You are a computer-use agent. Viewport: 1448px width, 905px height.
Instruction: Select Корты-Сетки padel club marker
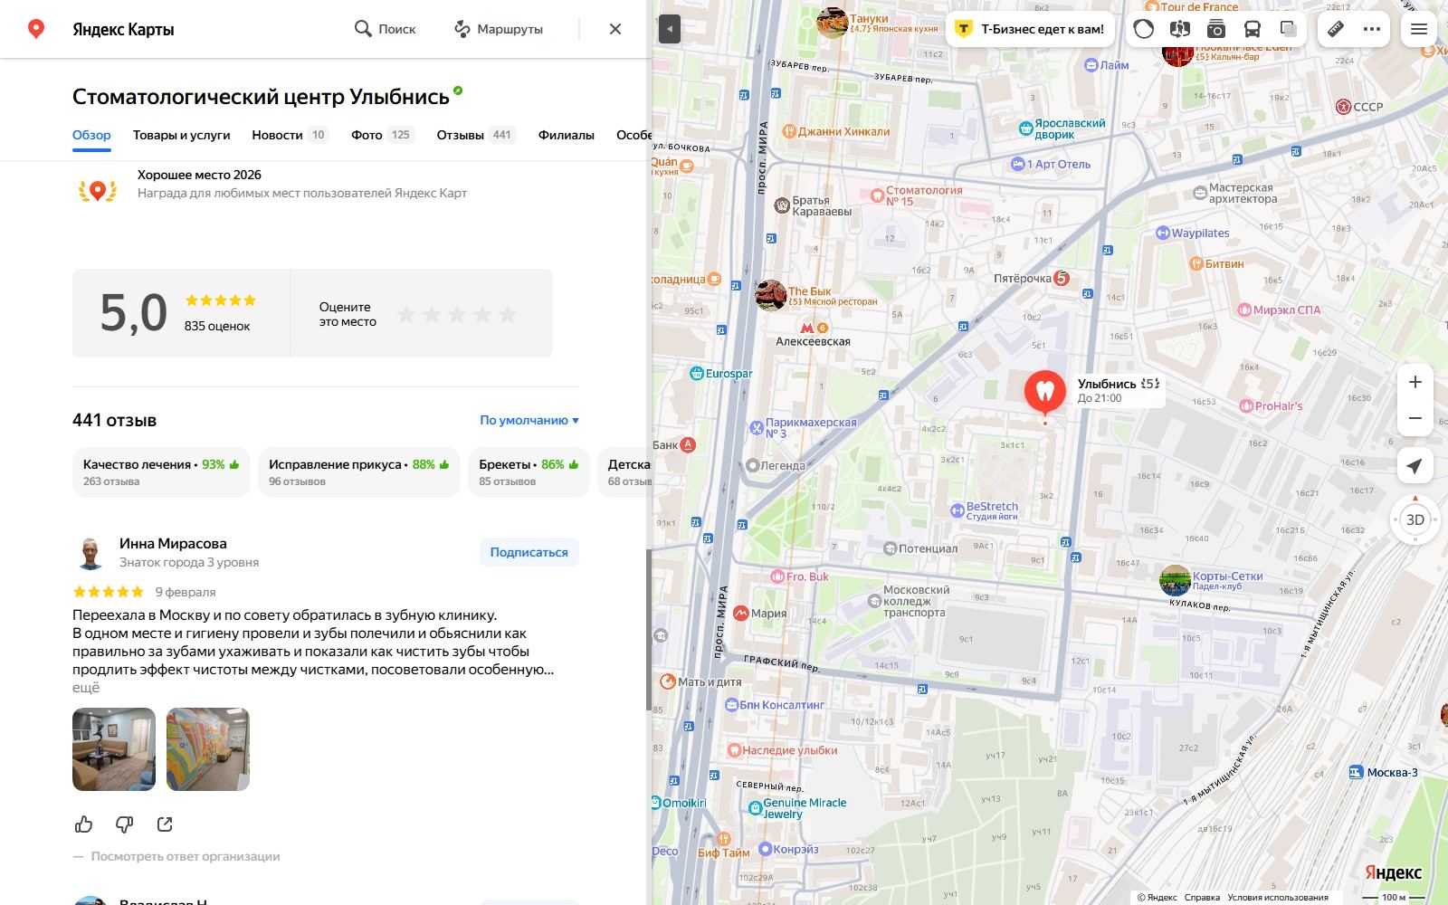click(1176, 580)
